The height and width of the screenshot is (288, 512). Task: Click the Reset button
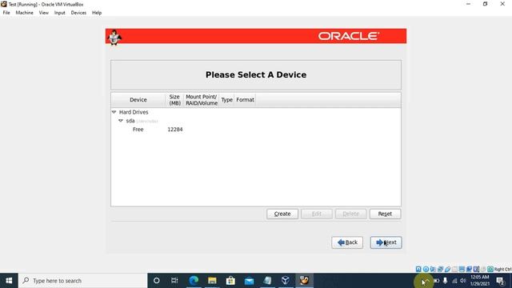point(386,214)
